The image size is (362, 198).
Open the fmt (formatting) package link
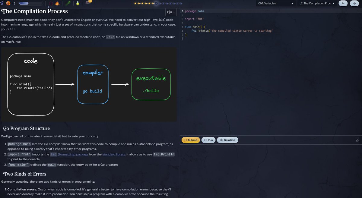pos(69,154)
